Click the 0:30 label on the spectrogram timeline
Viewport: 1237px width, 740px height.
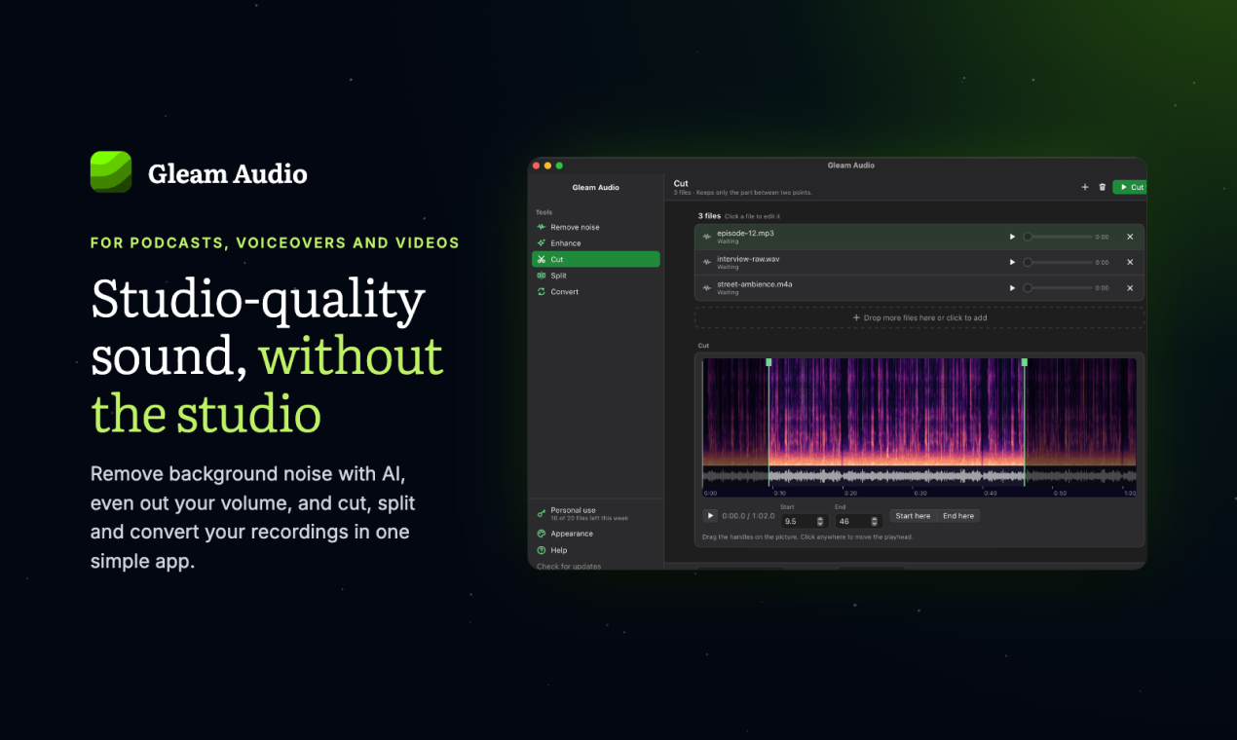click(x=920, y=494)
